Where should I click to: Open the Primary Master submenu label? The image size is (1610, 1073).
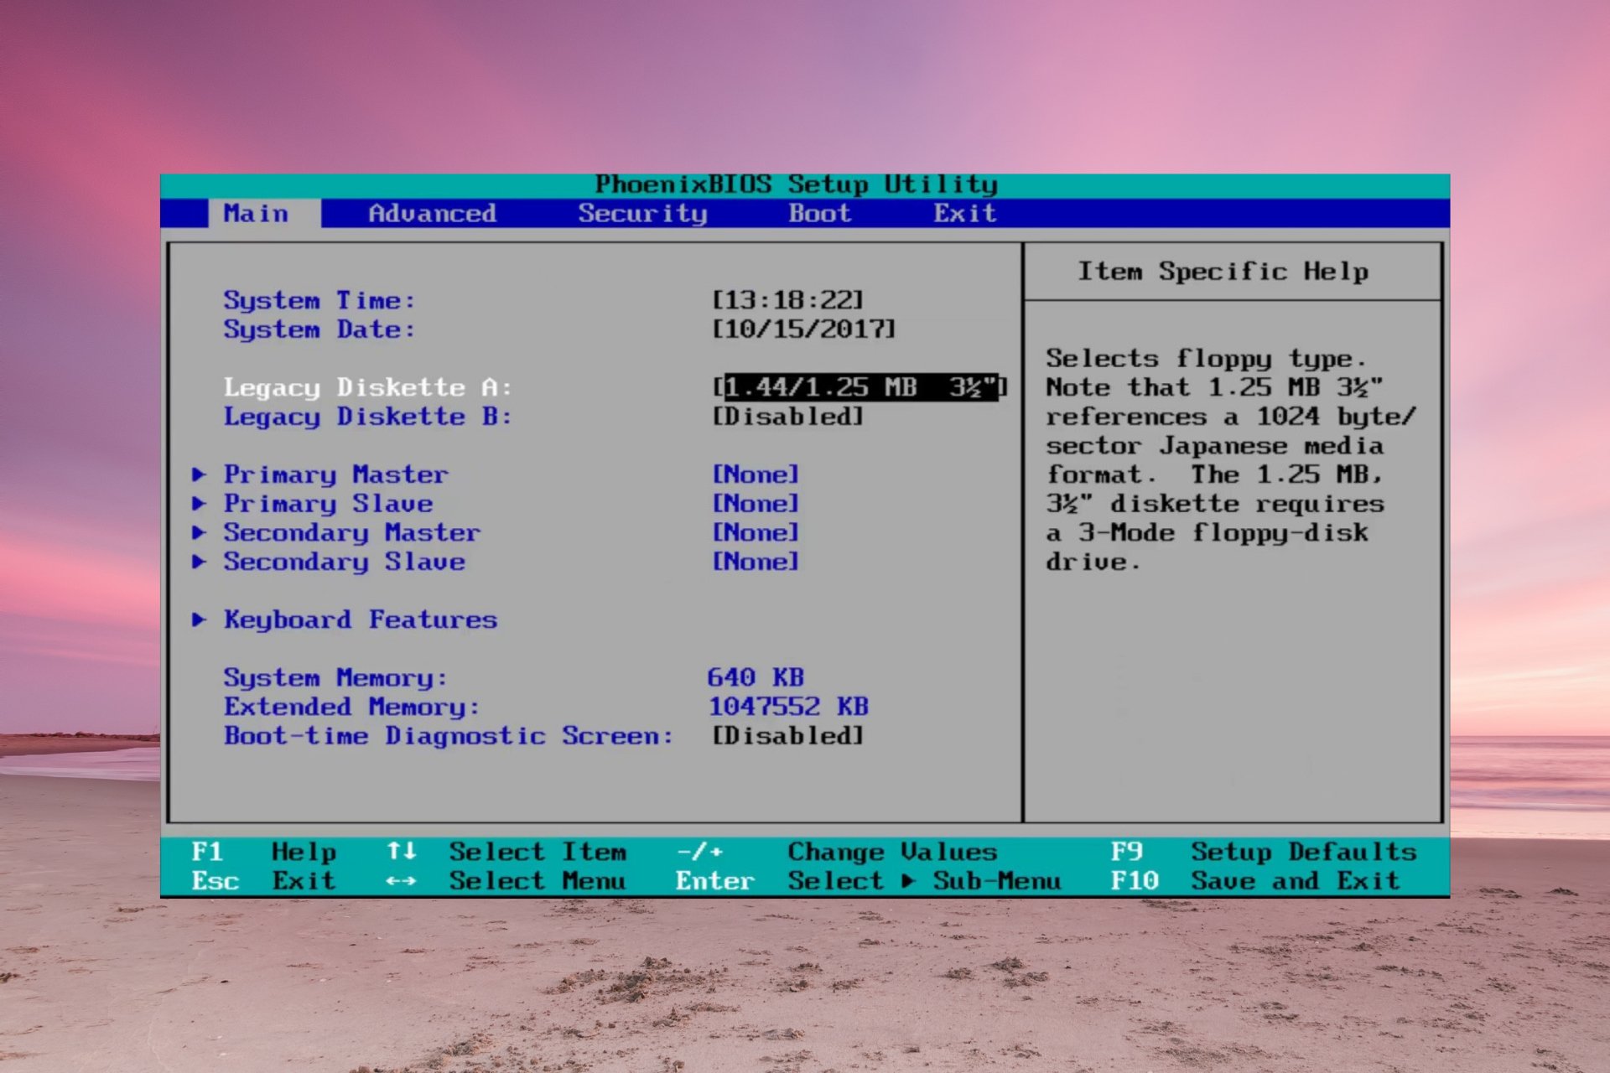click(x=335, y=474)
